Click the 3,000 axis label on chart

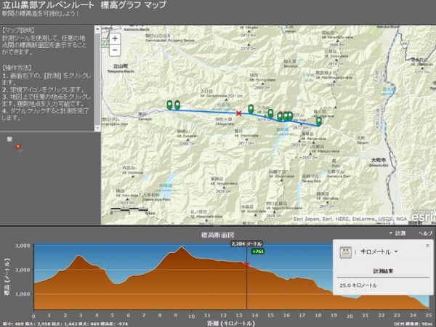pos(23,246)
